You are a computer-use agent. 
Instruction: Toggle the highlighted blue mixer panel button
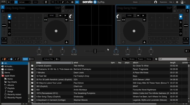(x=77, y=2)
